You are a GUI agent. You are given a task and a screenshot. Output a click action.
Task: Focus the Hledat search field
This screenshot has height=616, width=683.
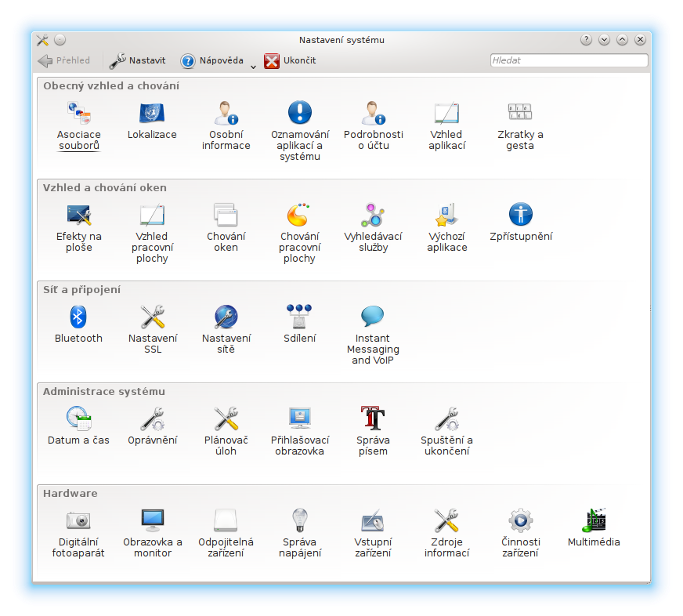[569, 60]
